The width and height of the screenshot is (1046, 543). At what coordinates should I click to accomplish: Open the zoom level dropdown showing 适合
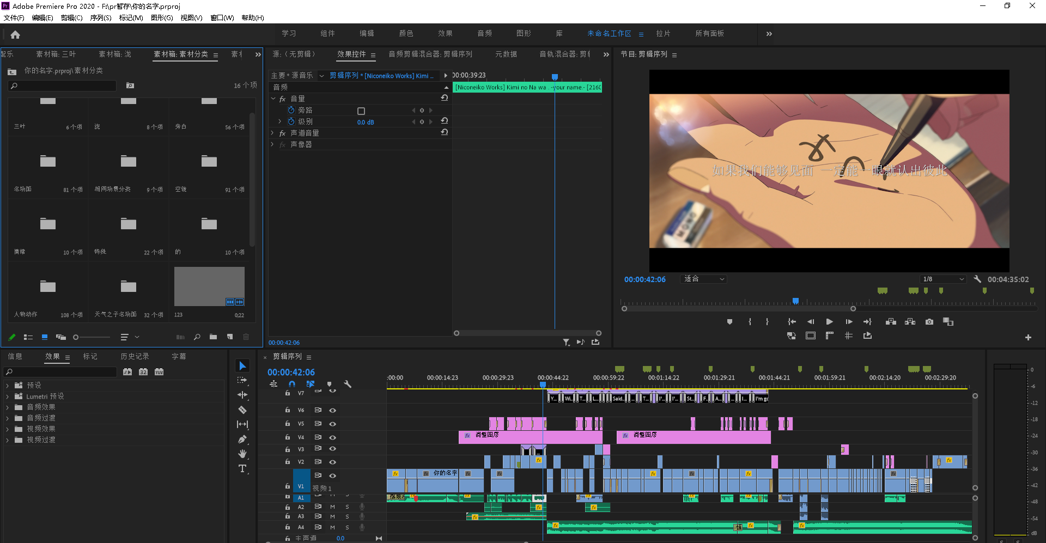tap(704, 279)
